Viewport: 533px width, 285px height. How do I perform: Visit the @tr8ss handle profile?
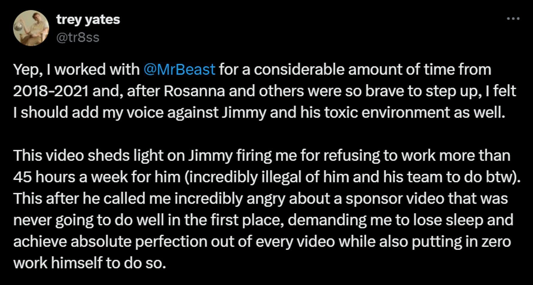click(78, 38)
